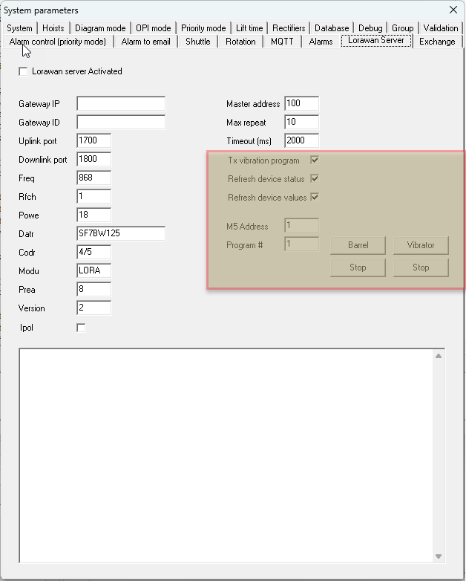
Task: Select the Alarm to email tab
Action: click(146, 42)
